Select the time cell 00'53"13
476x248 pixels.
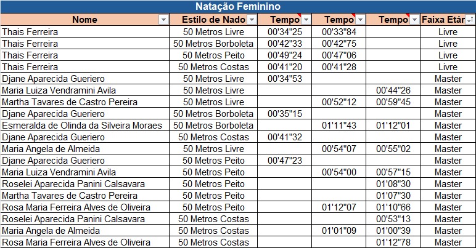tap(393, 219)
